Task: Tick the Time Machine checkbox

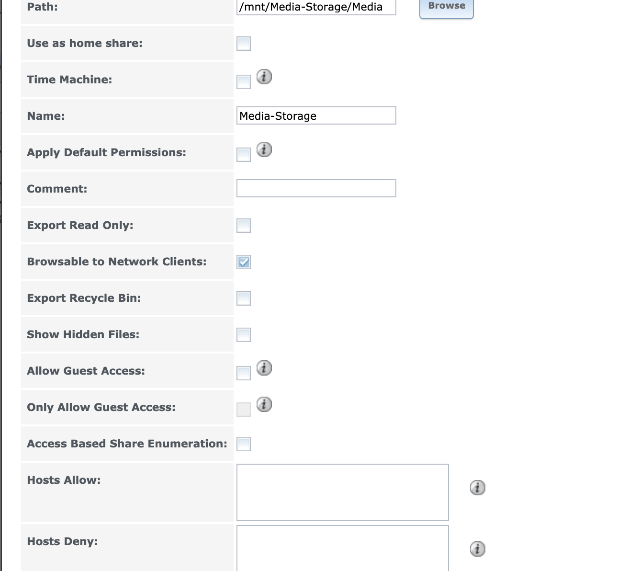Action: tap(244, 82)
